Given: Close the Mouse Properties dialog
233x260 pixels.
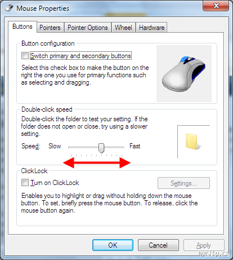Looking at the screenshot, I should click(x=216, y=6).
